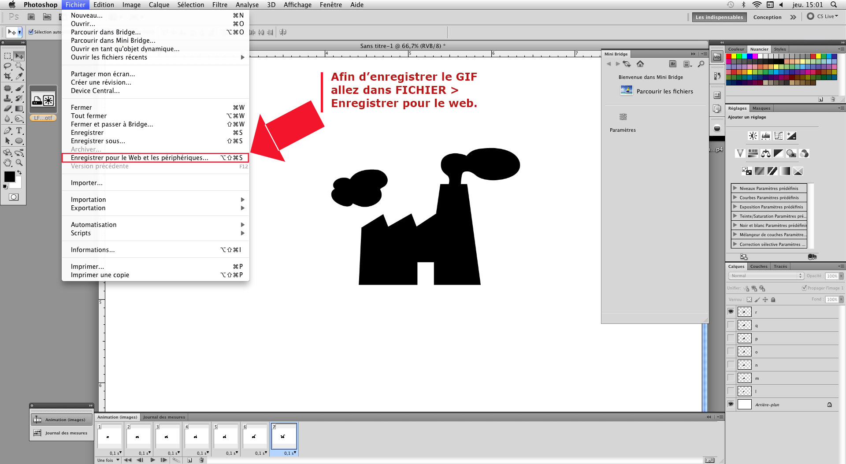The width and height of the screenshot is (846, 464).
Task: Uncheck Sélection auto checkbox
Action: pos(31,32)
